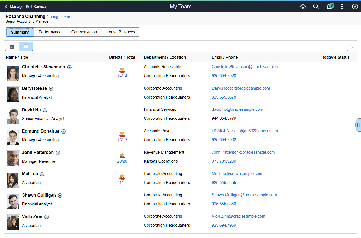
Task: Switch to table grid view
Action: pyautogui.click(x=26, y=46)
